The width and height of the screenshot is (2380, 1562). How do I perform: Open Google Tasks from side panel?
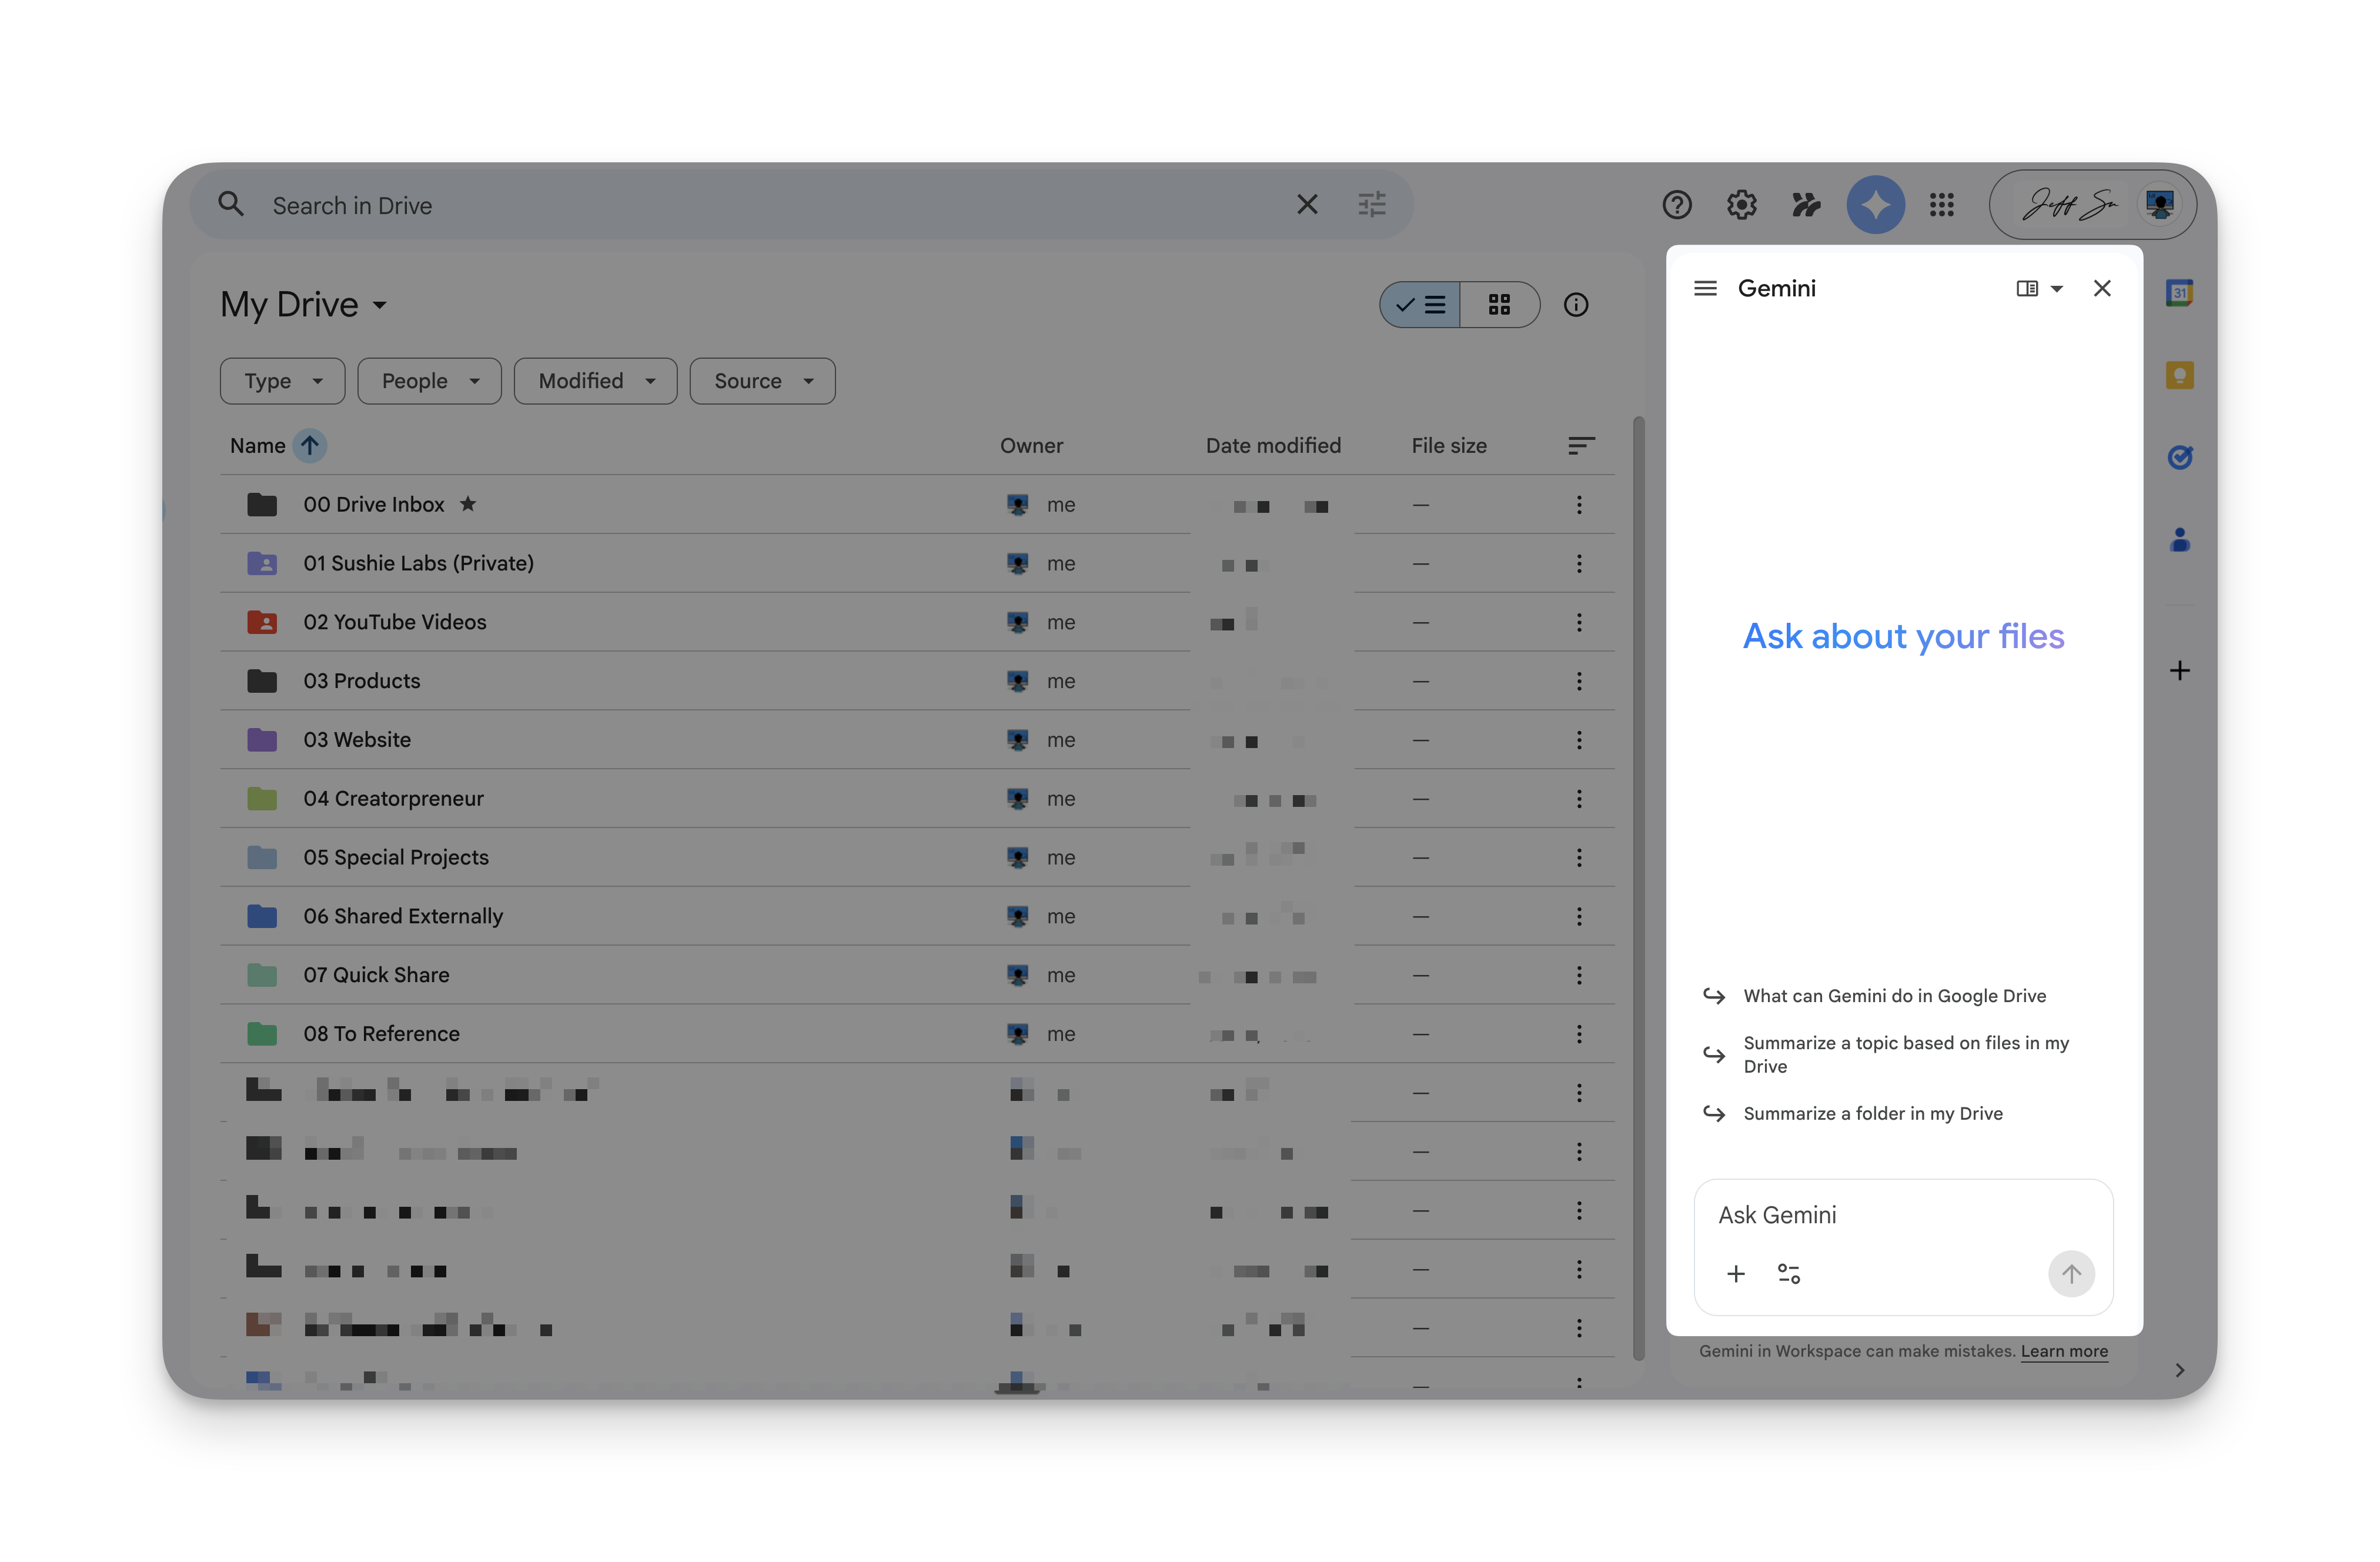(2180, 457)
